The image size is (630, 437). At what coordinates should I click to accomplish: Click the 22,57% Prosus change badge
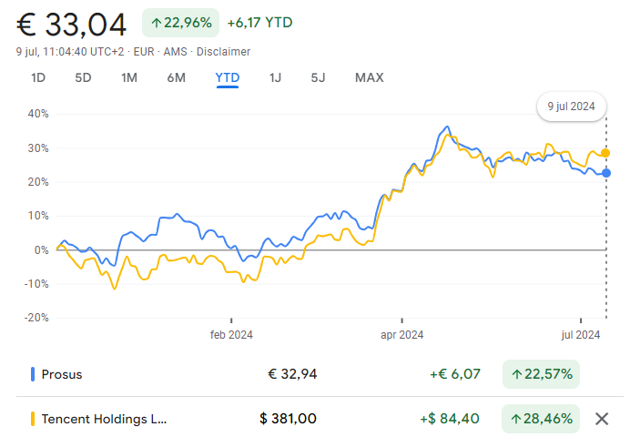pyautogui.click(x=541, y=374)
